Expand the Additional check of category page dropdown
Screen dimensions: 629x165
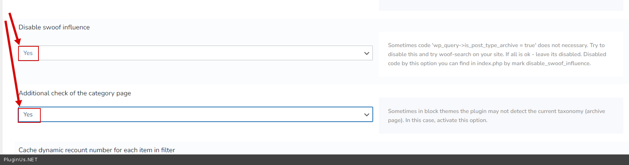(x=195, y=115)
